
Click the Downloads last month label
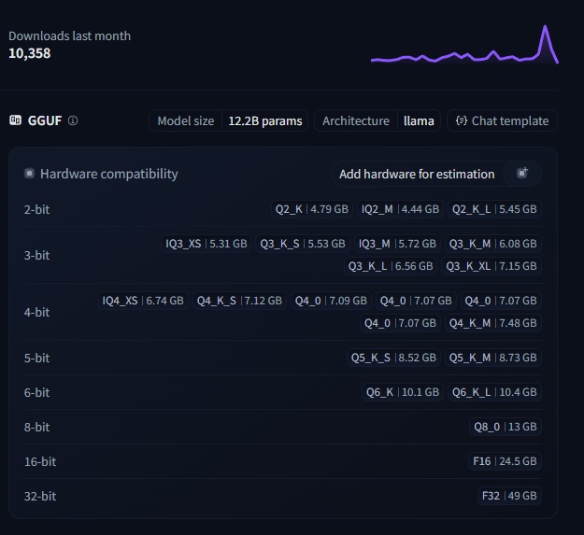pyautogui.click(x=70, y=36)
